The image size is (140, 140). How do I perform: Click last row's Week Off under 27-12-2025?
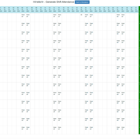118,128
